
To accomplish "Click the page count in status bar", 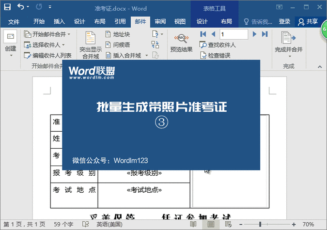I will (x=24, y=224).
